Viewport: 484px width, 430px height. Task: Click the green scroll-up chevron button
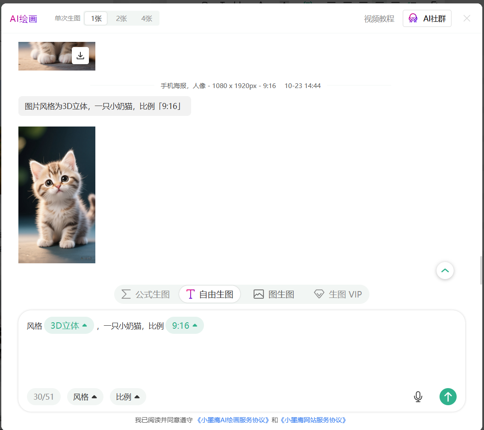point(445,271)
